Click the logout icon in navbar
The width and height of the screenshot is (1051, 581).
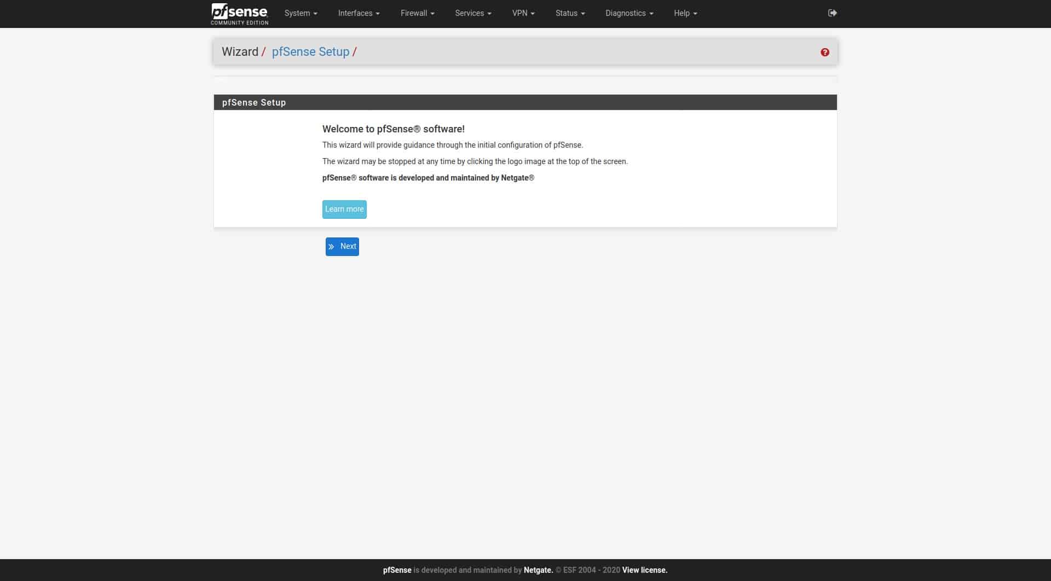(x=832, y=13)
